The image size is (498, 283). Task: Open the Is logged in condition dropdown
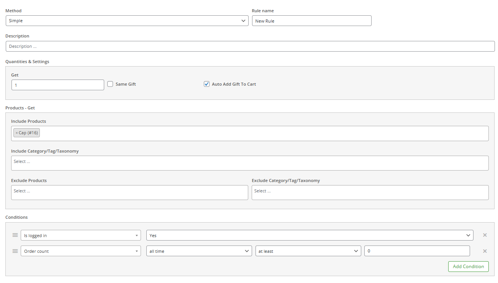[80, 235]
